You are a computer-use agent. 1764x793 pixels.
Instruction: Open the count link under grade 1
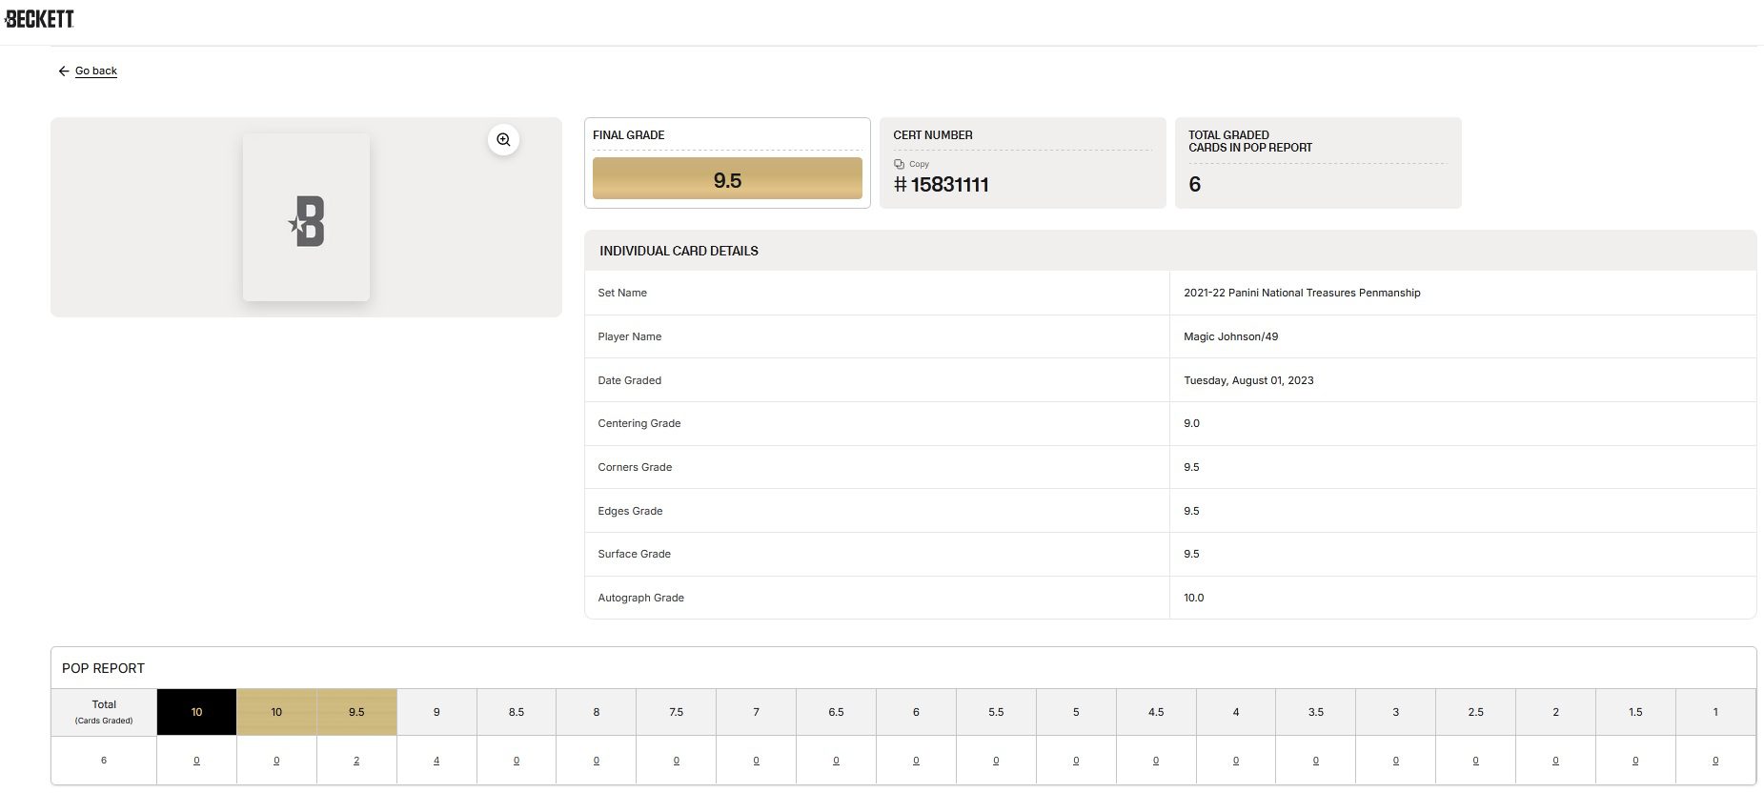[1715, 761]
